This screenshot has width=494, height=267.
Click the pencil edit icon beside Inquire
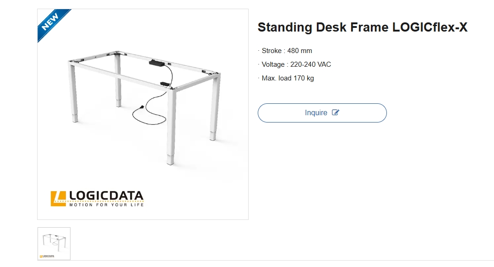335,112
